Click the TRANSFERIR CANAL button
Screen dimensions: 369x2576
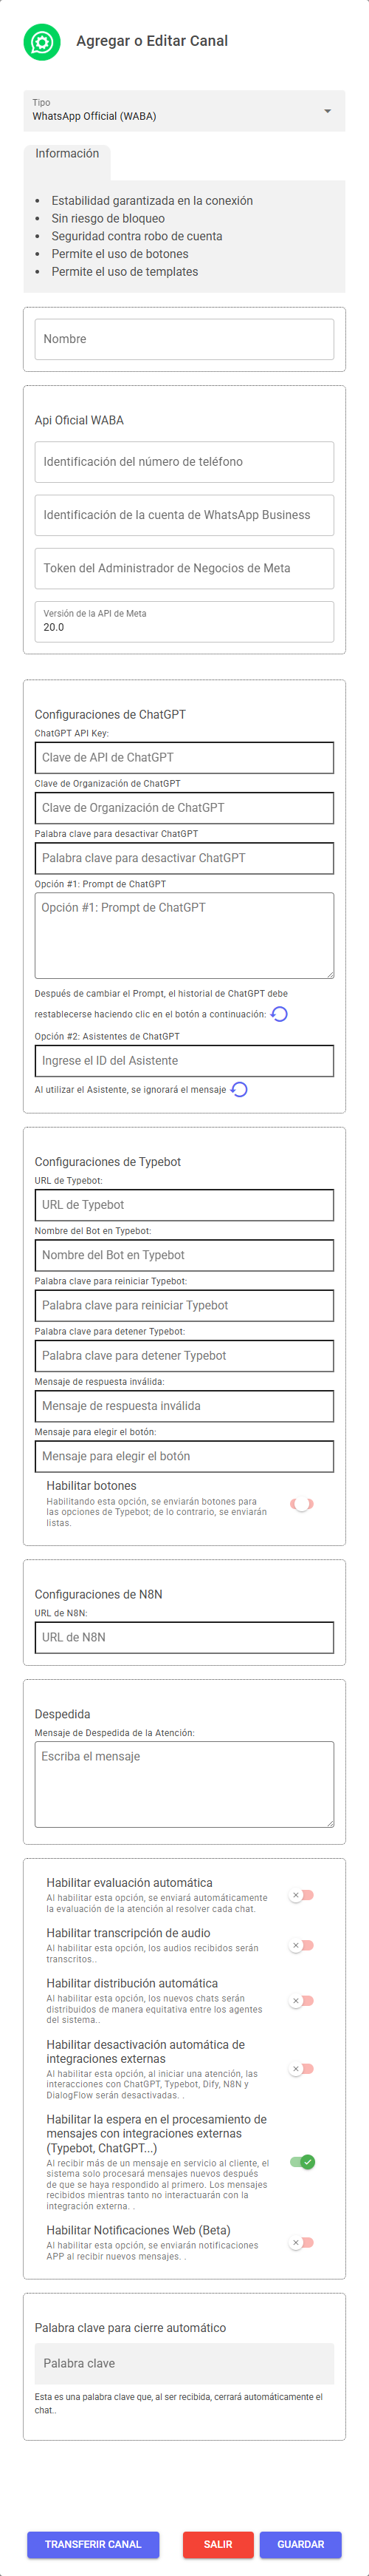click(93, 2544)
